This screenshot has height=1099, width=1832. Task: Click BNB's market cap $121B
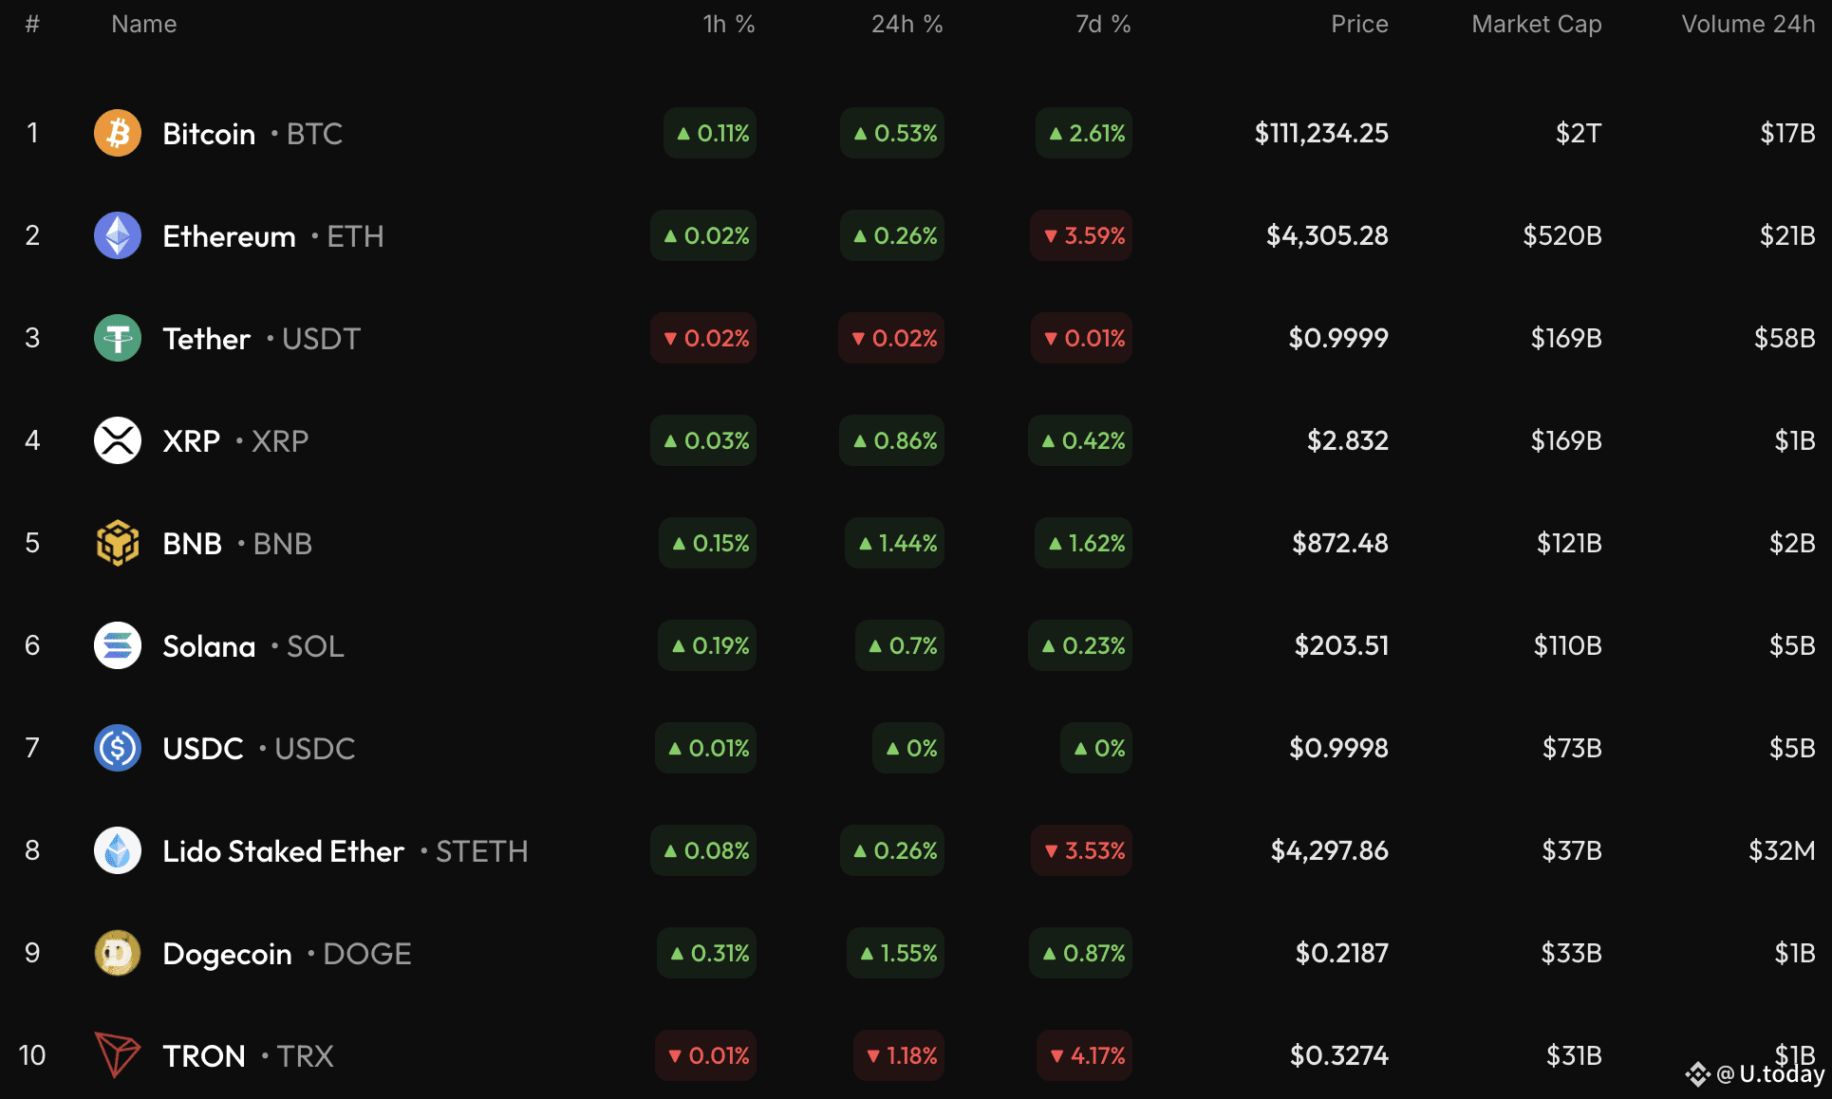pos(1570,543)
